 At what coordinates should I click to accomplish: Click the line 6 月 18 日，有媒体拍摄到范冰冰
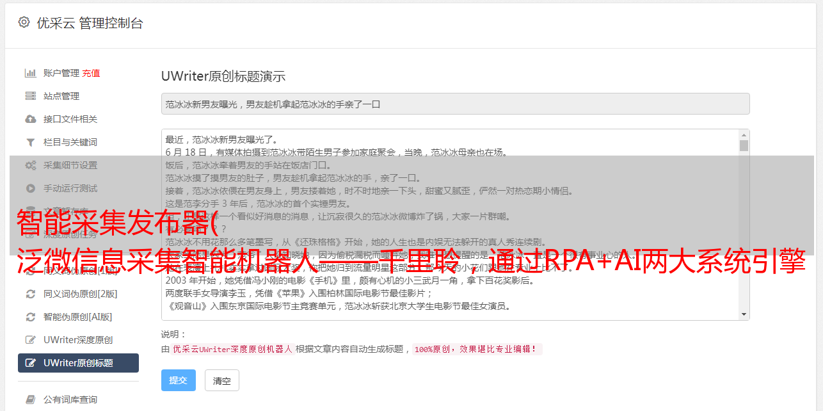click(x=337, y=152)
